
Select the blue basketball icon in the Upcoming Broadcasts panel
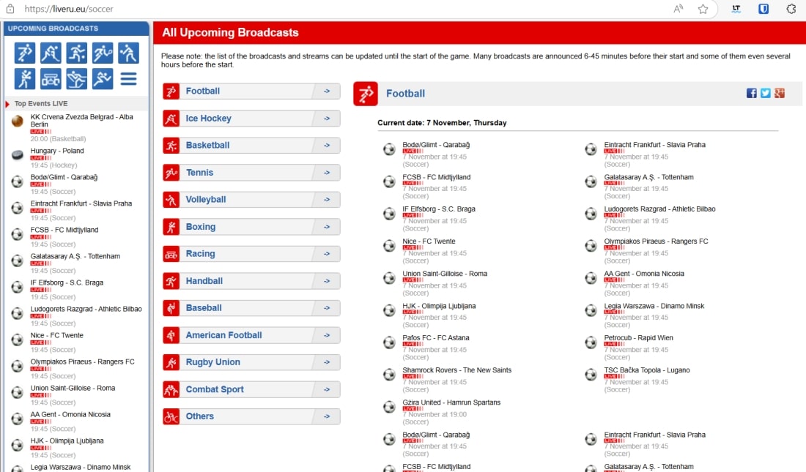pos(77,53)
